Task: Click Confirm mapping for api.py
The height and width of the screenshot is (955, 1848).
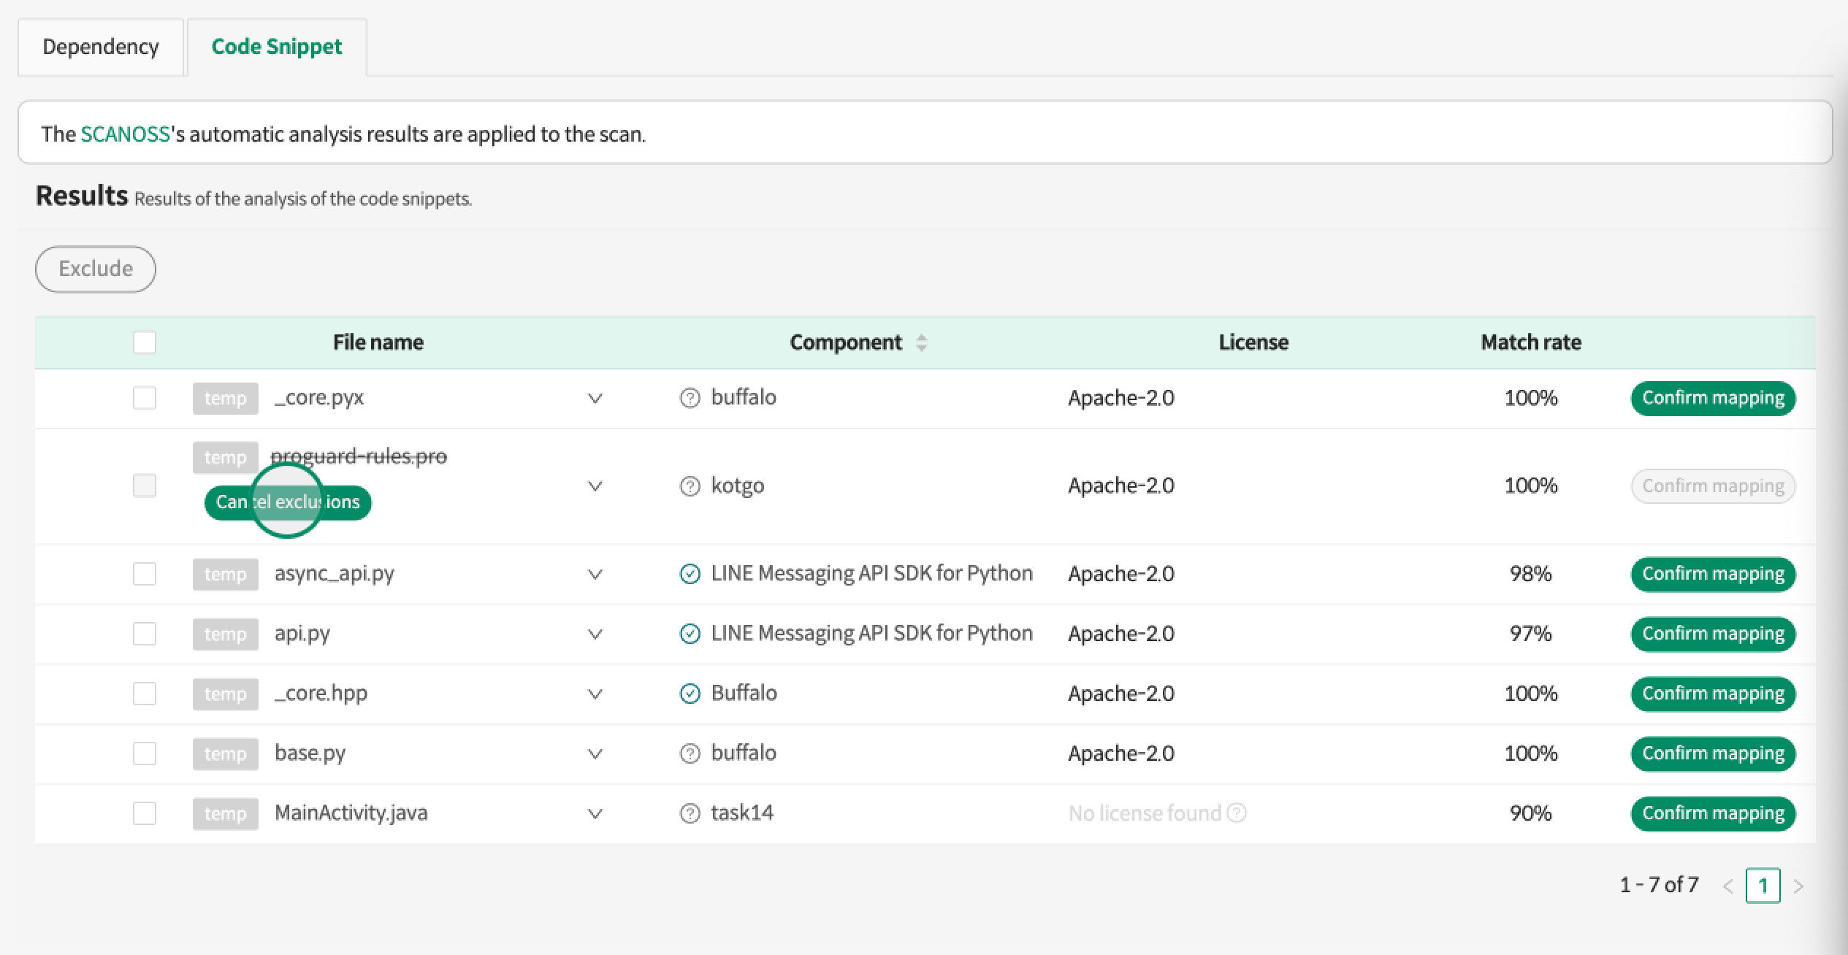Action: (1713, 634)
